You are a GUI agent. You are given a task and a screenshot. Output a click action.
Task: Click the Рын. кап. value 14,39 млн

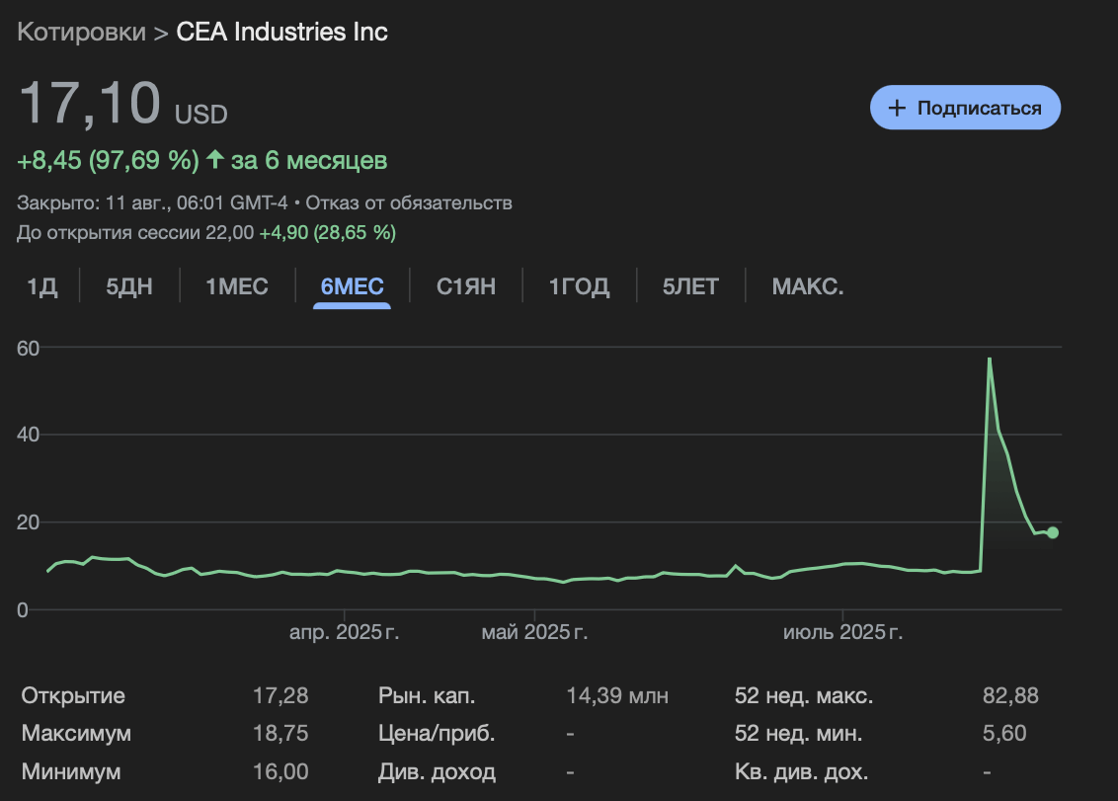[617, 695]
